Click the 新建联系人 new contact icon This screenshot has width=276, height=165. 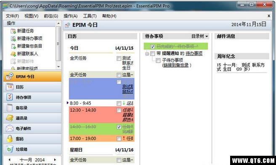(x=13, y=54)
